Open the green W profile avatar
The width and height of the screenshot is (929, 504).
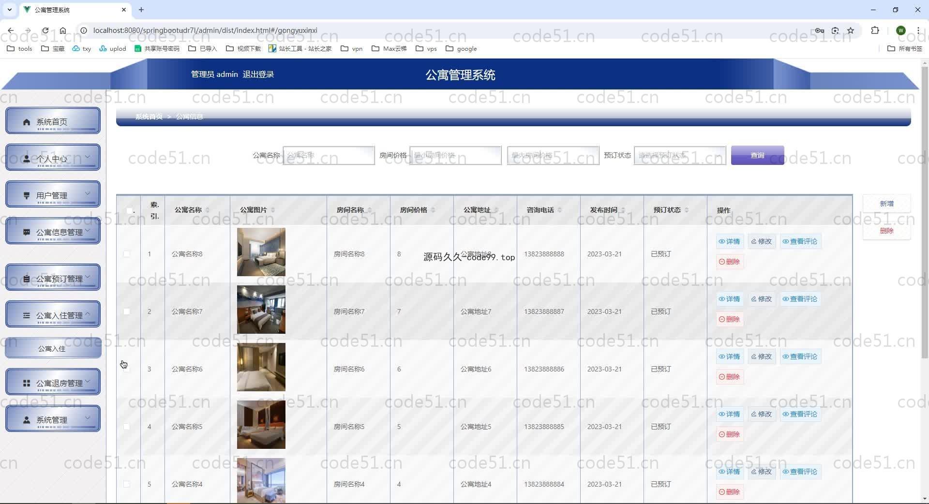click(x=900, y=30)
